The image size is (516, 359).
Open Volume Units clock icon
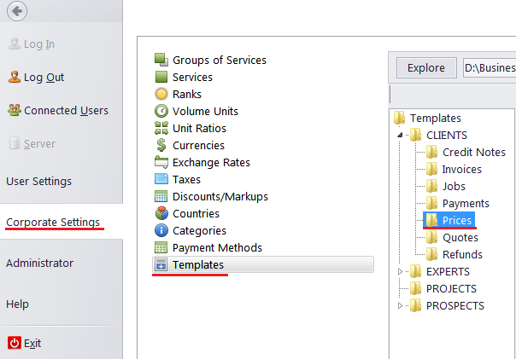(161, 111)
